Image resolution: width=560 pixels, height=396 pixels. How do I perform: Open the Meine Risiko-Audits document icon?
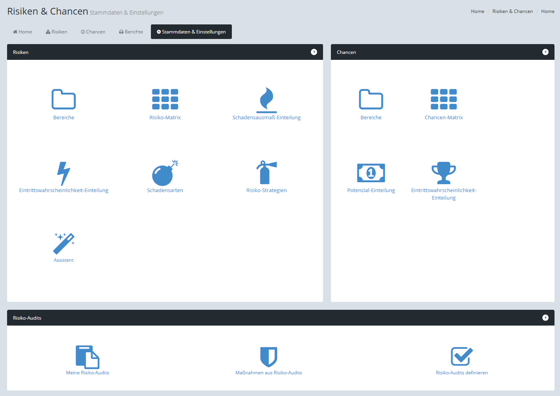pyautogui.click(x=87, y=357)
